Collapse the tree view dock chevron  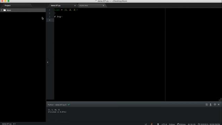[x=48, y=62]
